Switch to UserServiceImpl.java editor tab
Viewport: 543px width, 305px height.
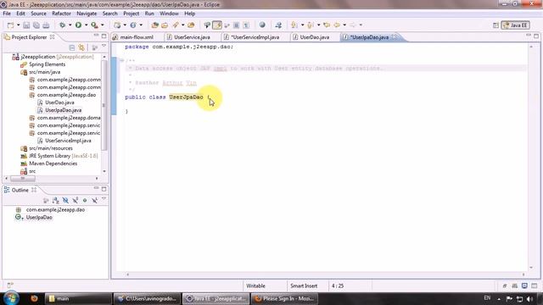coord(255,37)
